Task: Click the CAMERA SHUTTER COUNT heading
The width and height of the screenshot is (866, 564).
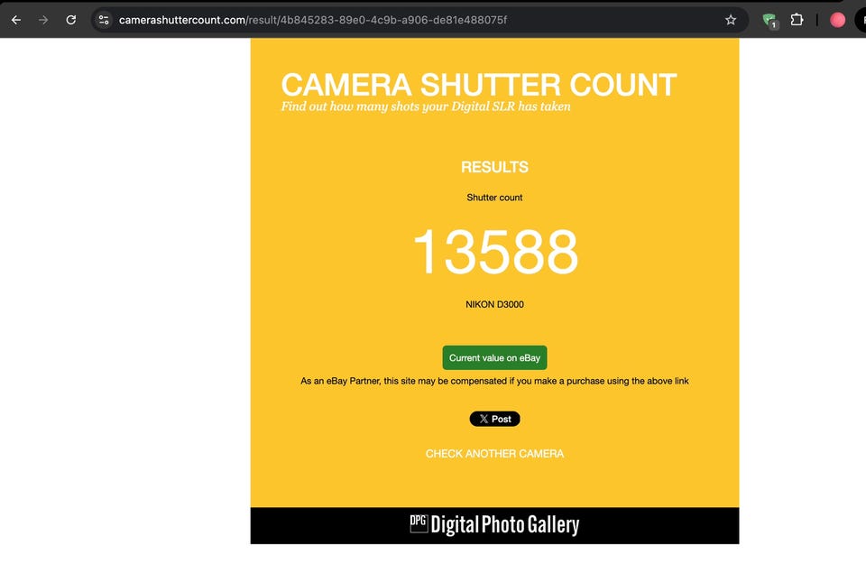Action: click(x=479, y=85)
